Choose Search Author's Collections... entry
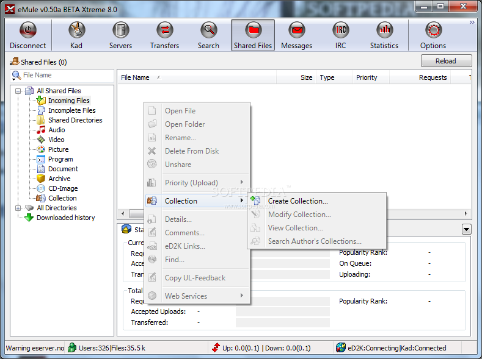 point(316,241)
